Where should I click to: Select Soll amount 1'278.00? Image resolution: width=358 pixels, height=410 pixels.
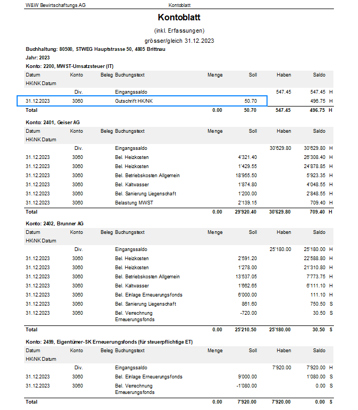pyautogui.click(x=247, y=268)
